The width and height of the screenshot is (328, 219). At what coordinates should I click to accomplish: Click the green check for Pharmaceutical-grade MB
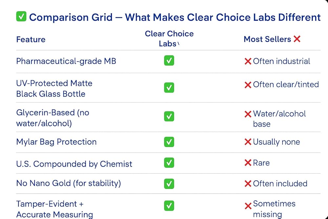point(169,61)
